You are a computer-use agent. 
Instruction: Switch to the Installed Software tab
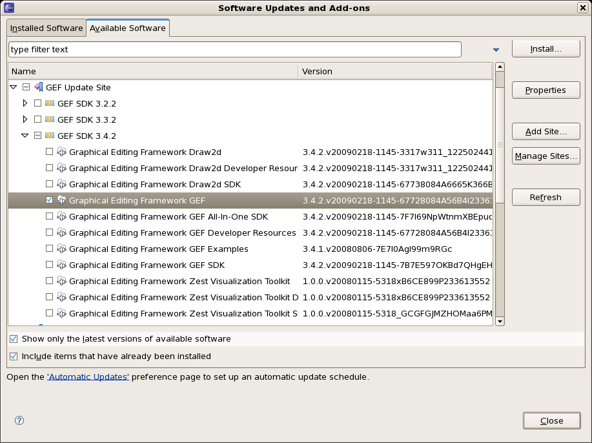coord(46,28)
